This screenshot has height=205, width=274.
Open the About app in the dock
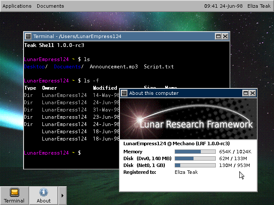44,196
